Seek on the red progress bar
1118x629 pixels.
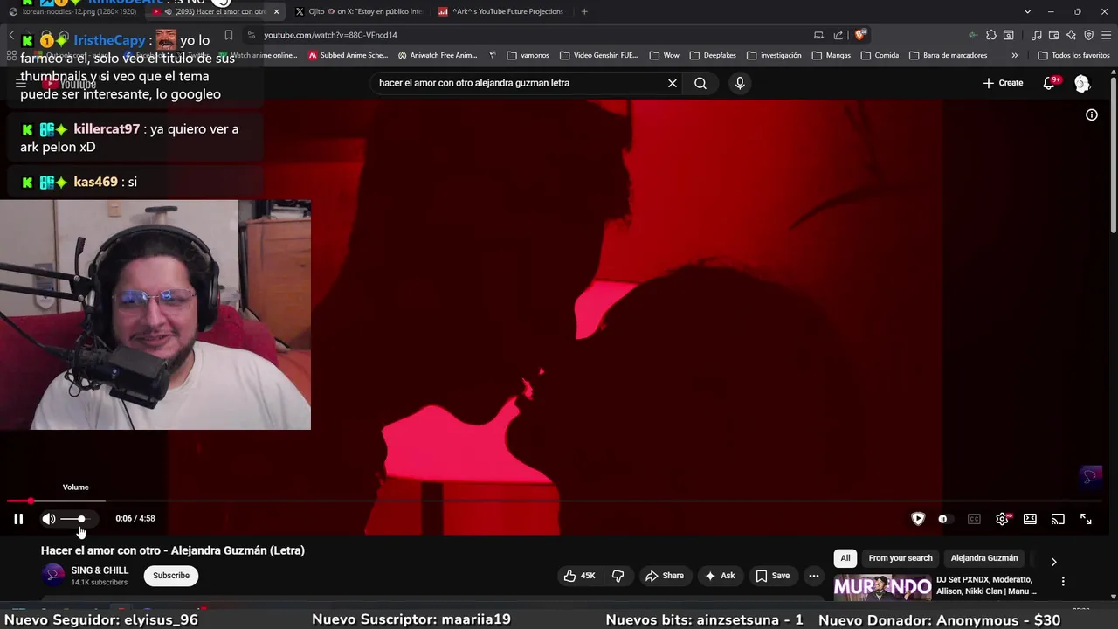559,501
